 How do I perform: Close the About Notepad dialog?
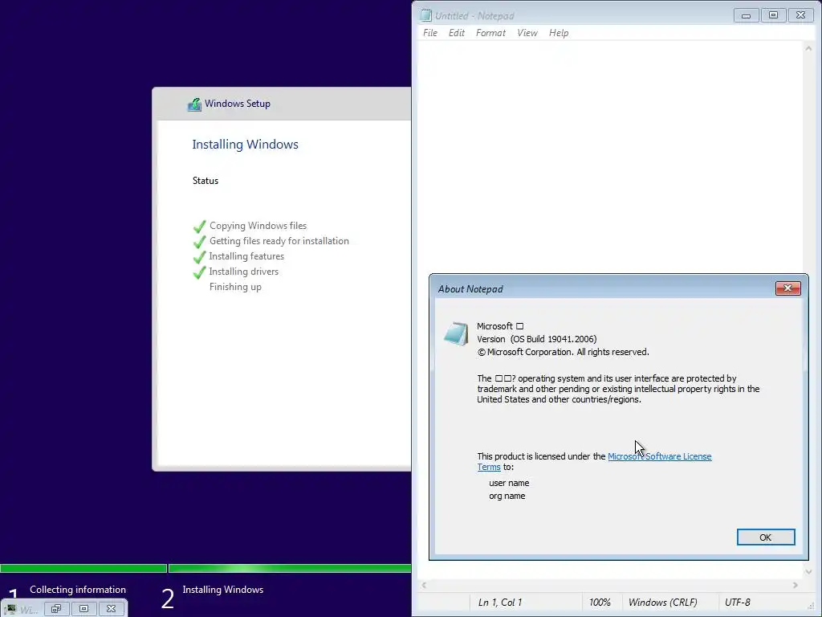tap(787, 288)
